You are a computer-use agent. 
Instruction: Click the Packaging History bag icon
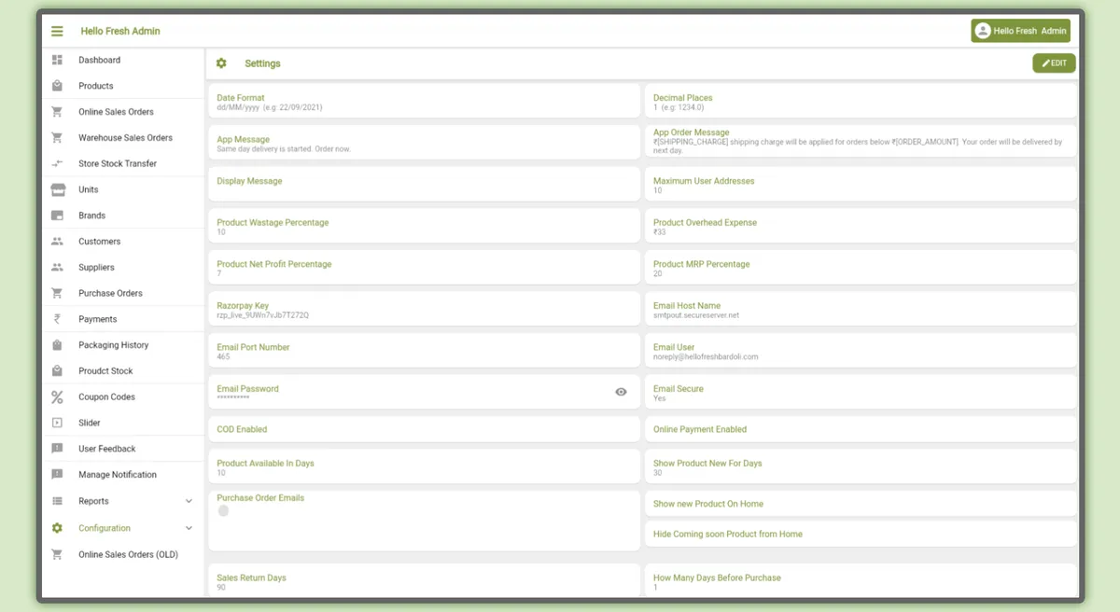[x=57, y=345]
